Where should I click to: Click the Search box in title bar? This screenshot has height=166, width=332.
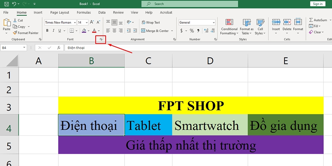[190, 4]
